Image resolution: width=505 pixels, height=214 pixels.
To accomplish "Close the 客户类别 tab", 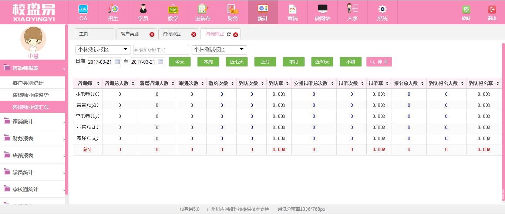I will pos(152,34).
